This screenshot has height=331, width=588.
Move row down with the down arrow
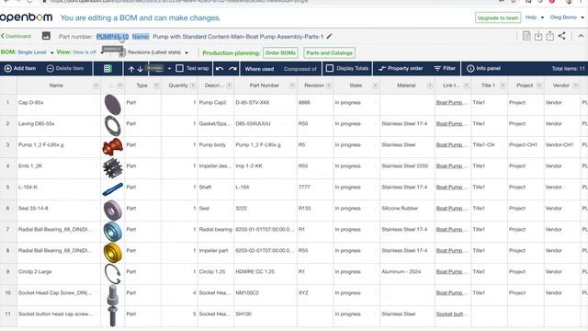(140, 69)
